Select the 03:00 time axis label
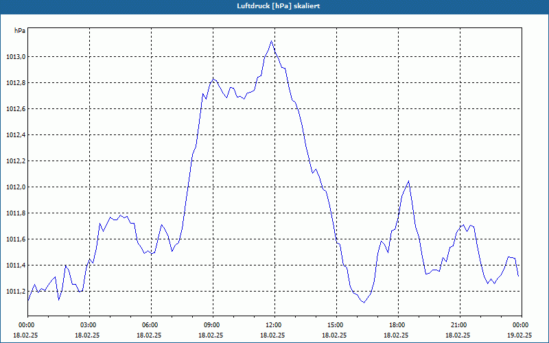The height and width of the screenshot is (343, 549). pos(89,325)
